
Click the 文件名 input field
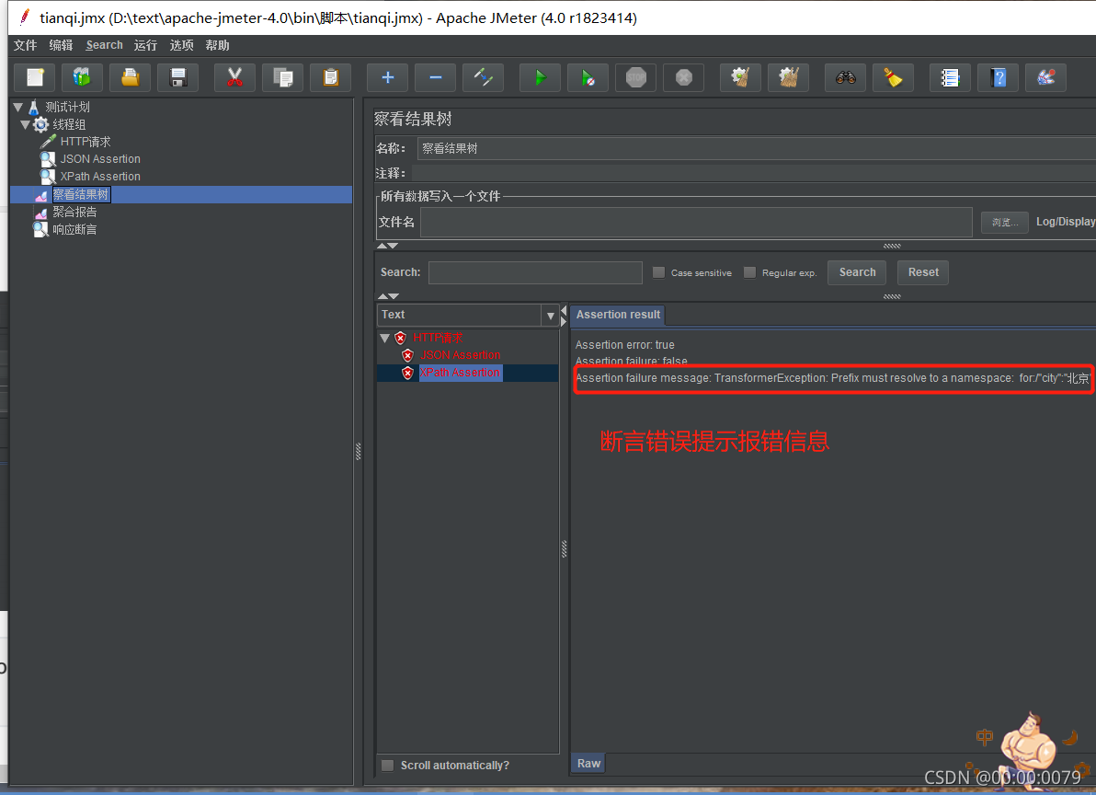click(696, 223)
